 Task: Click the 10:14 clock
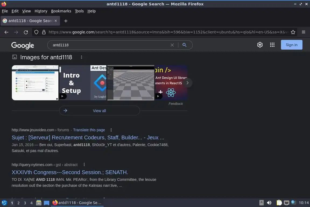pyautogui.click(x=304, y=203)
